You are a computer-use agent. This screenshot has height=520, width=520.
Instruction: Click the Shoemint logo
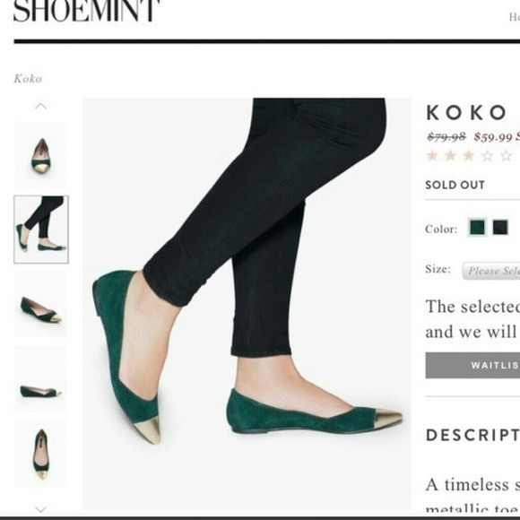pos(87,11)
